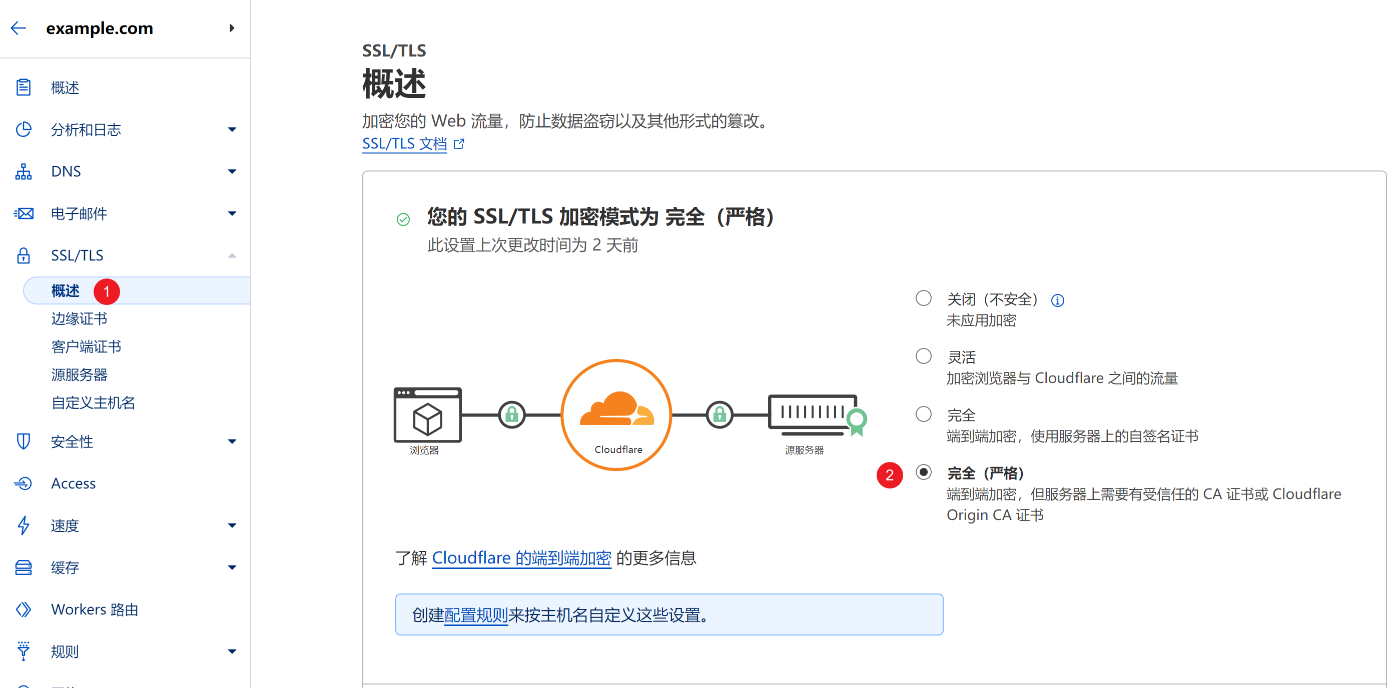Expand the 分析和日志 menu arrow
1387x688 pixels.
(232, 129)
